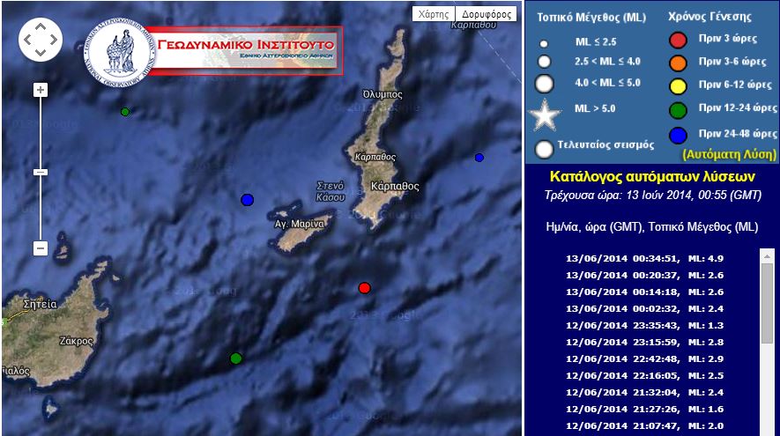The height and width of the screenshot is (436, 780).
Task: Click the 2.5 < ML ≤ 4.0 legend circle
Action: coord(544,62)
